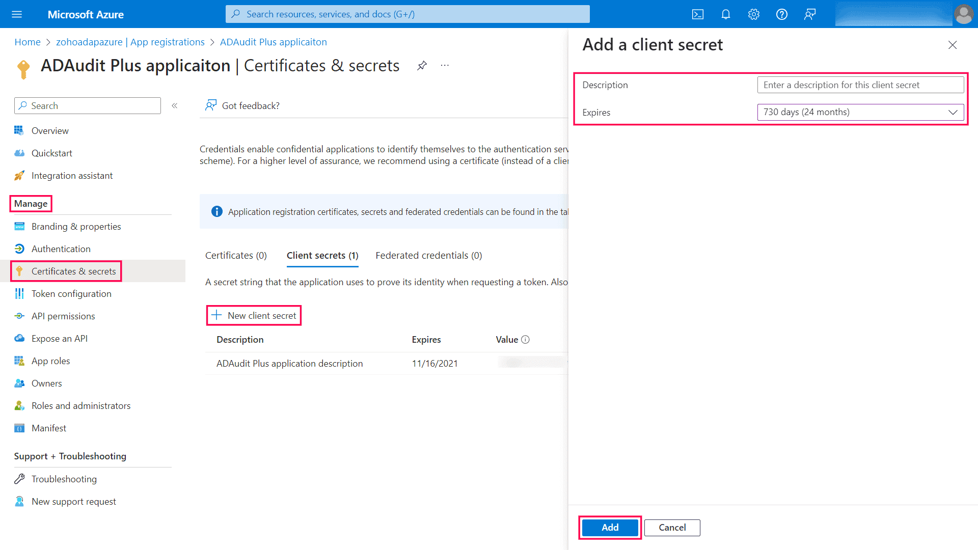This screenshot has height=550, width=978.
Task: Send feedback using the smiley icon
Action: tap(809, 14)
